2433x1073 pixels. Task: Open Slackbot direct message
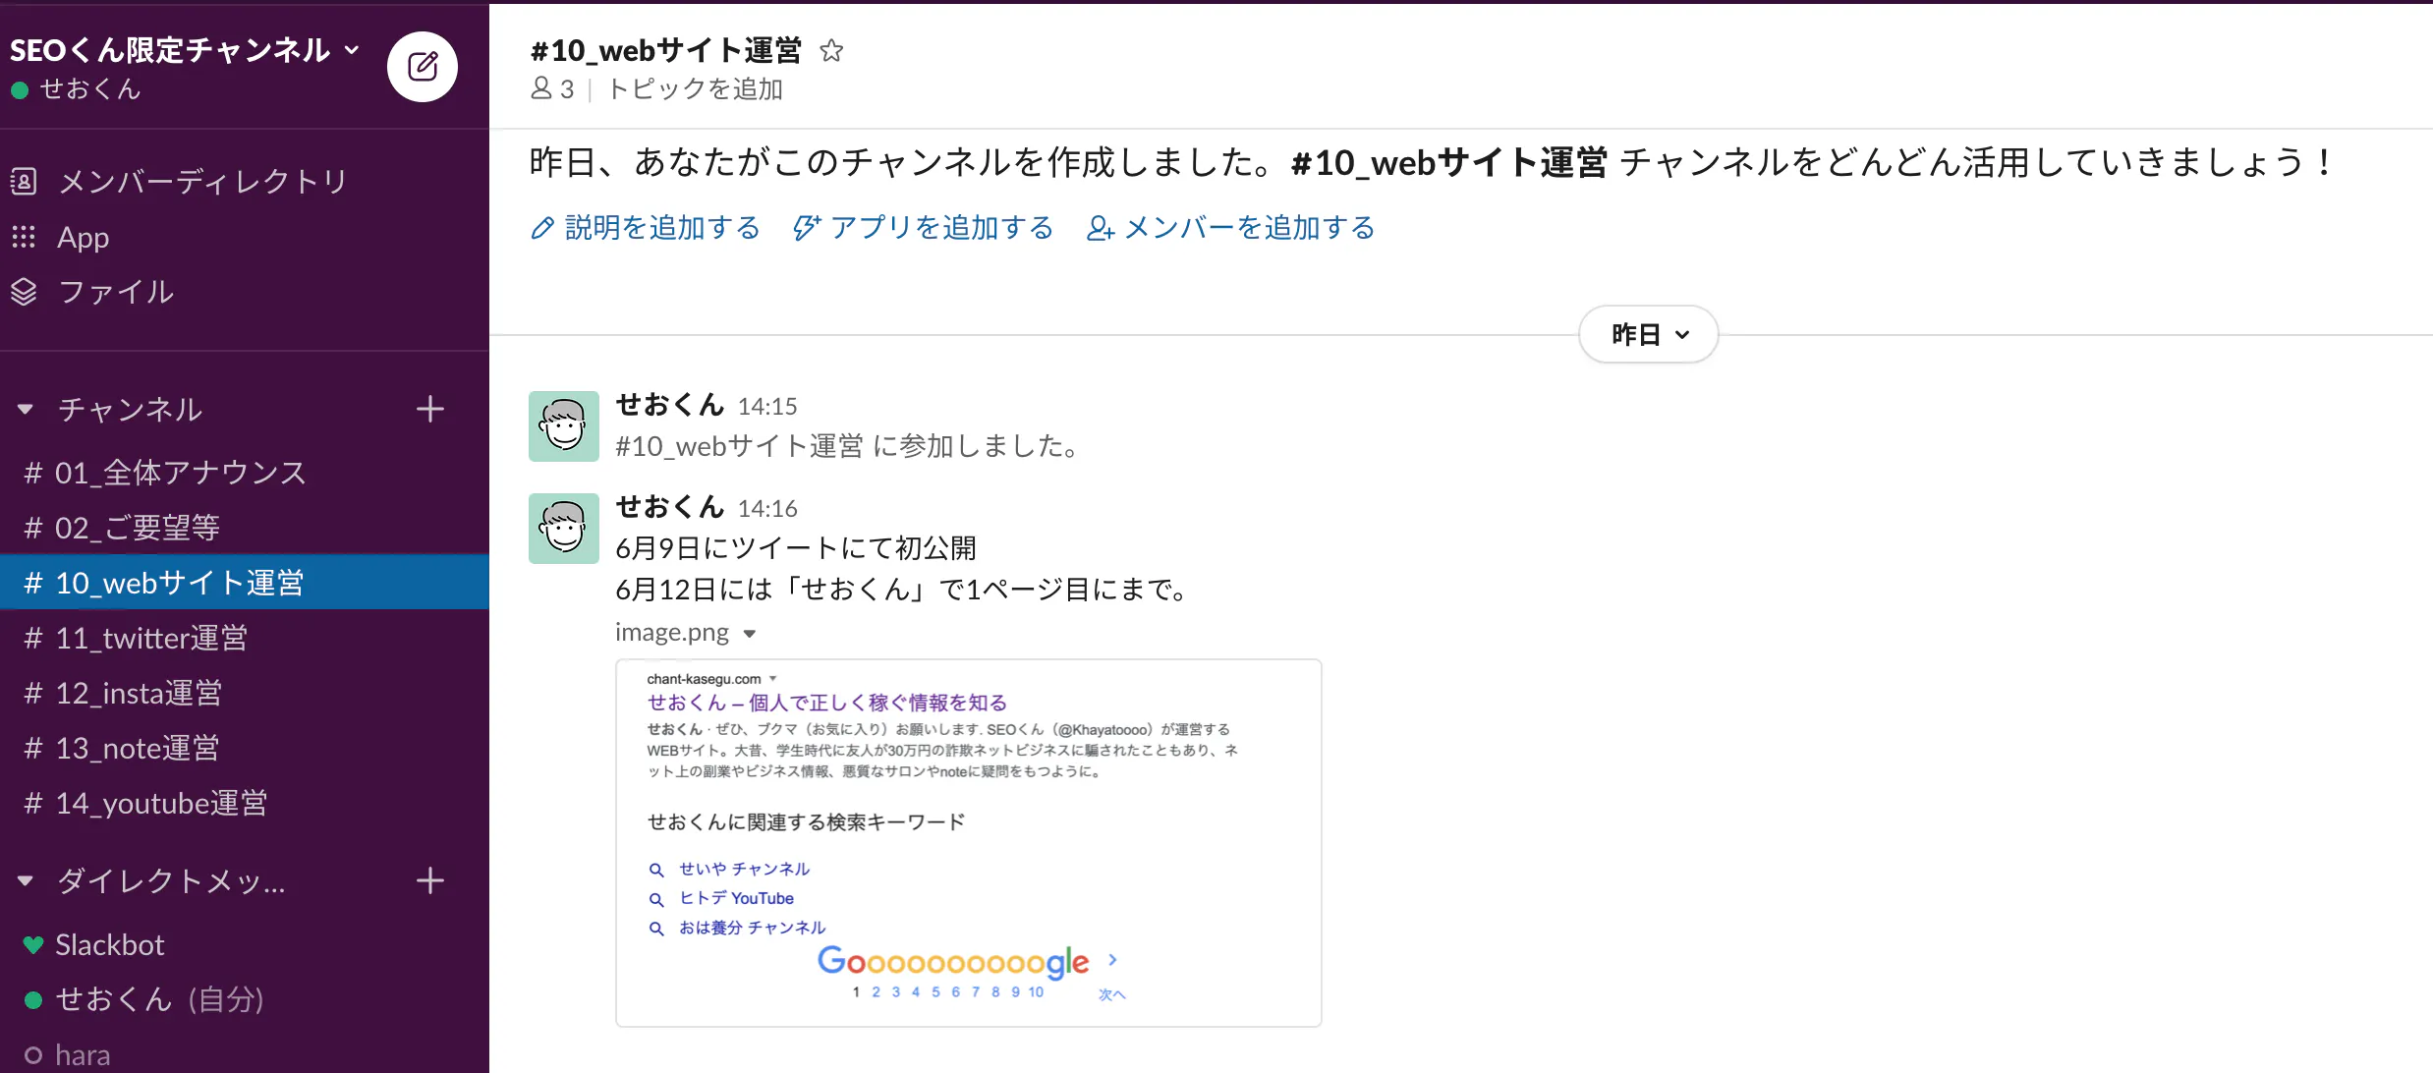[x=109, y=944]
